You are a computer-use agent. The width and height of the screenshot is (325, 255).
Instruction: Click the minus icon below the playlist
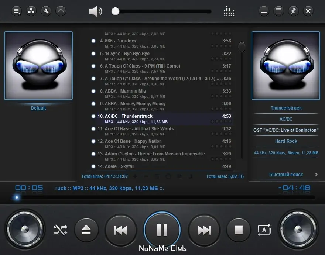[x=146, y=176]
